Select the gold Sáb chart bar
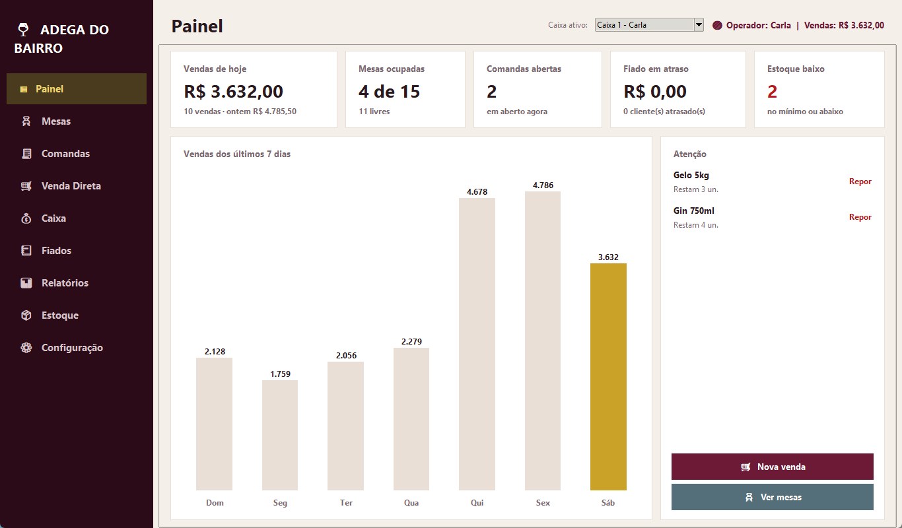Image resolution: width=902 pixels, height=528 pixels. [608, 377]
